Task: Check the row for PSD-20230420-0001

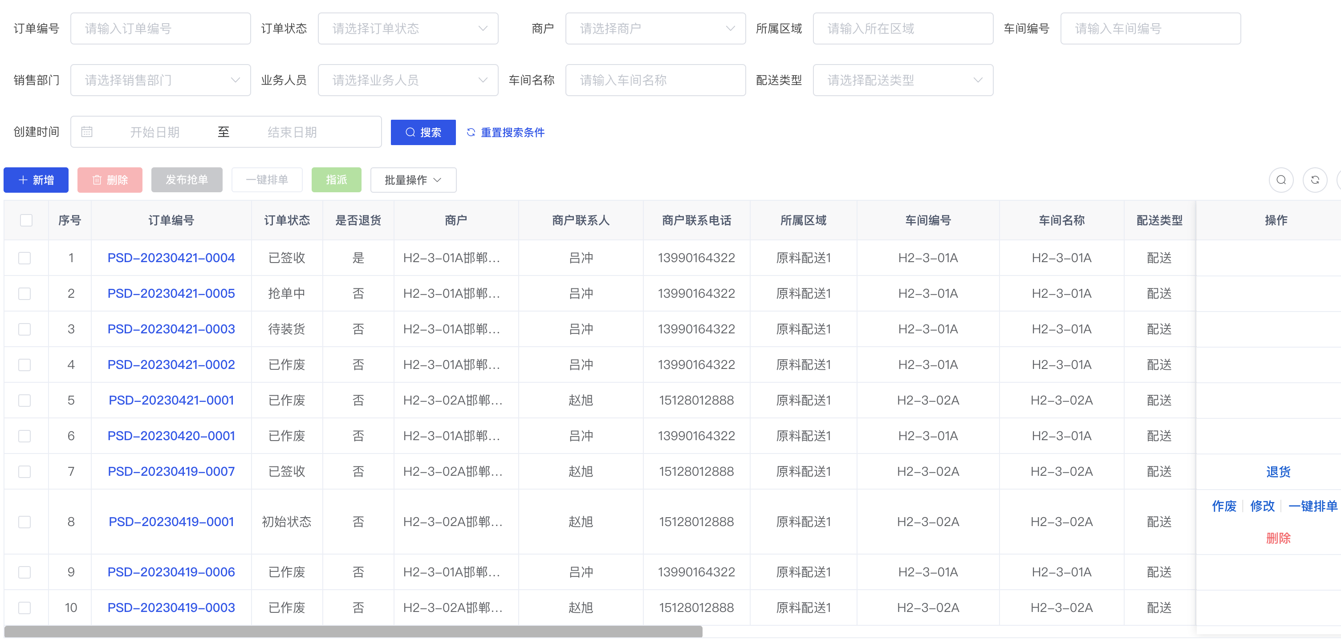Action: pos(24,436)
